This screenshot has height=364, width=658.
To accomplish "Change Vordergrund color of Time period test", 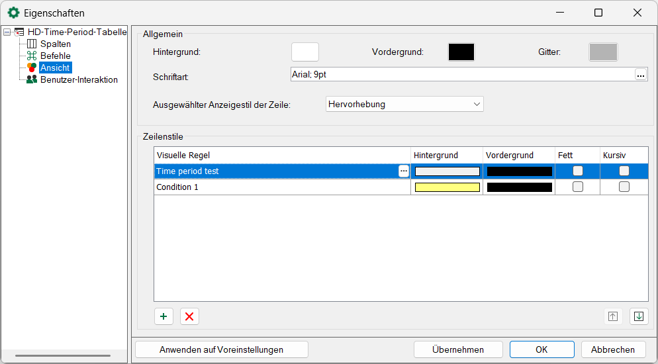I will pos(520,171).
